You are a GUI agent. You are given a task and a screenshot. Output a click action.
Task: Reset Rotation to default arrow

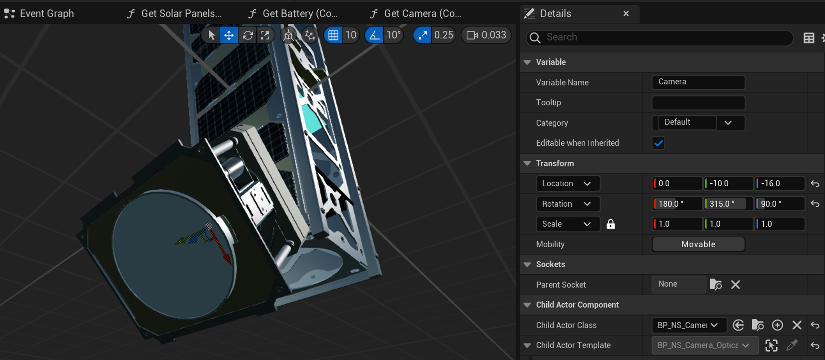click(815, 204)
